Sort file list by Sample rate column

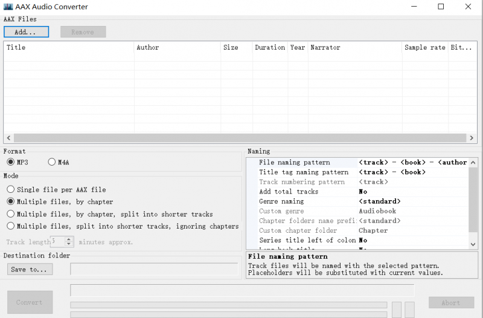click(425, 48)
